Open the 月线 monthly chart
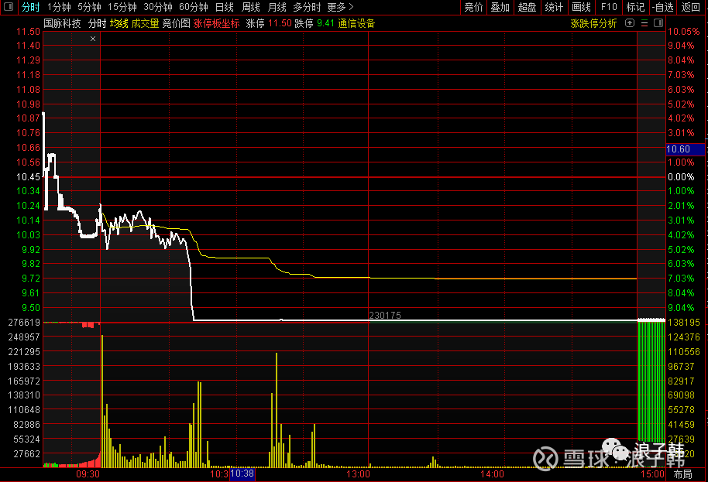The height and width of the screenshot is (482, 708). click(277, 7)
